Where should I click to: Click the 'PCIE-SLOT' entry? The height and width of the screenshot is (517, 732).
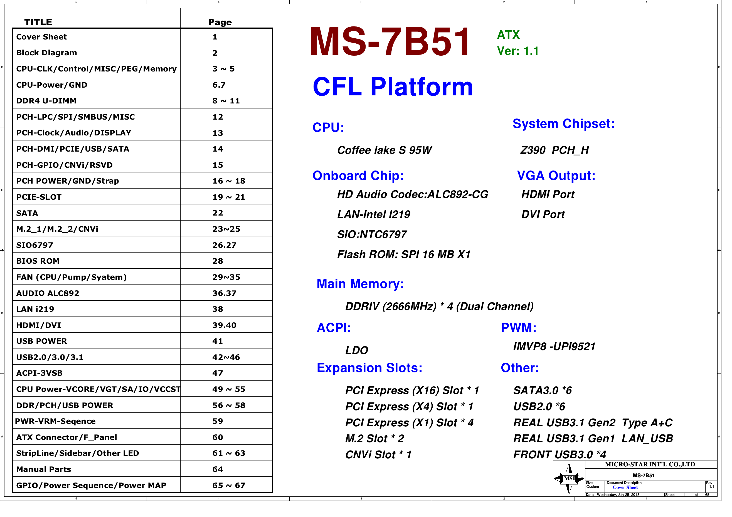(39, 197)
